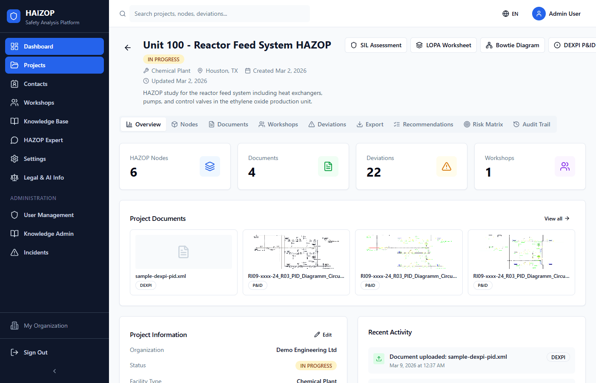Expand all documents via View all

tap(556, 219)
